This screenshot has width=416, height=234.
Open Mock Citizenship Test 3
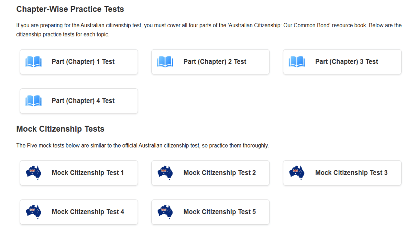pyautogui.click(x=351, y=173)
